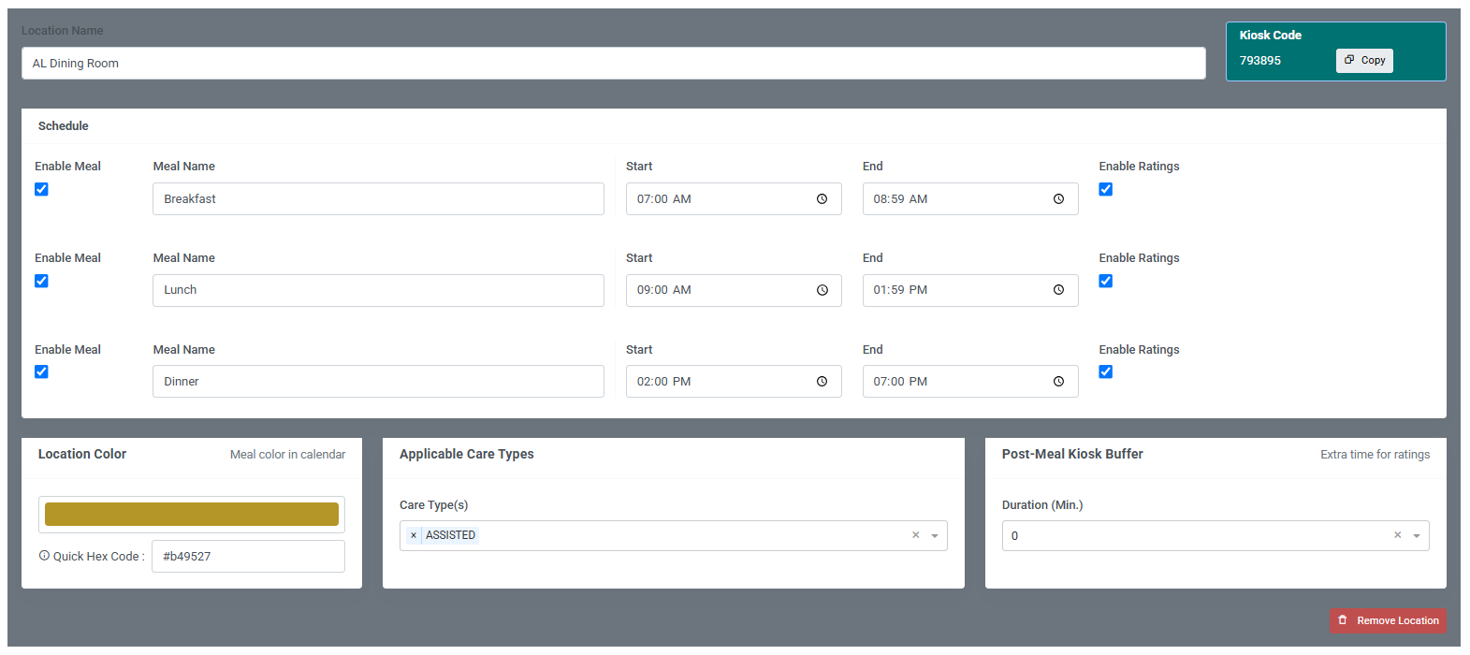Viewport: 1470px width, 655px height.
Task: Edit the Dinner meal name field
Action: click(378, 382)
